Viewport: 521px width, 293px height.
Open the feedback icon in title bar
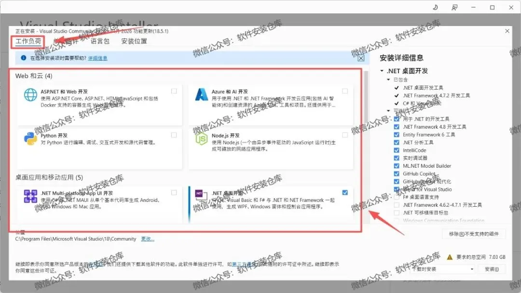(x=454, y=7)
